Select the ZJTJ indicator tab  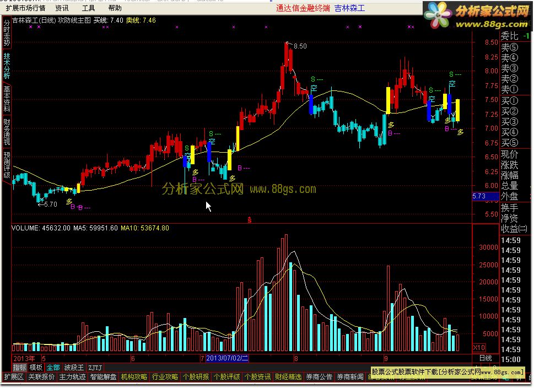(95, 368)
